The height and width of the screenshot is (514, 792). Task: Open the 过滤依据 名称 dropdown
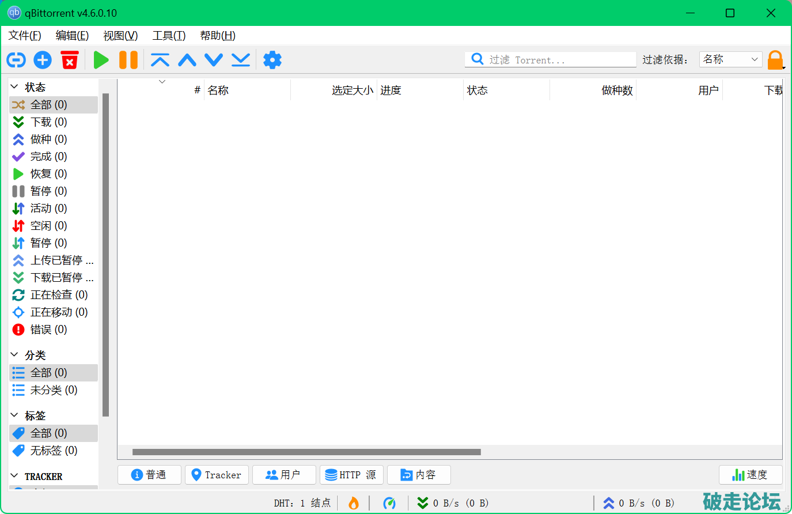tap(730, 59)
